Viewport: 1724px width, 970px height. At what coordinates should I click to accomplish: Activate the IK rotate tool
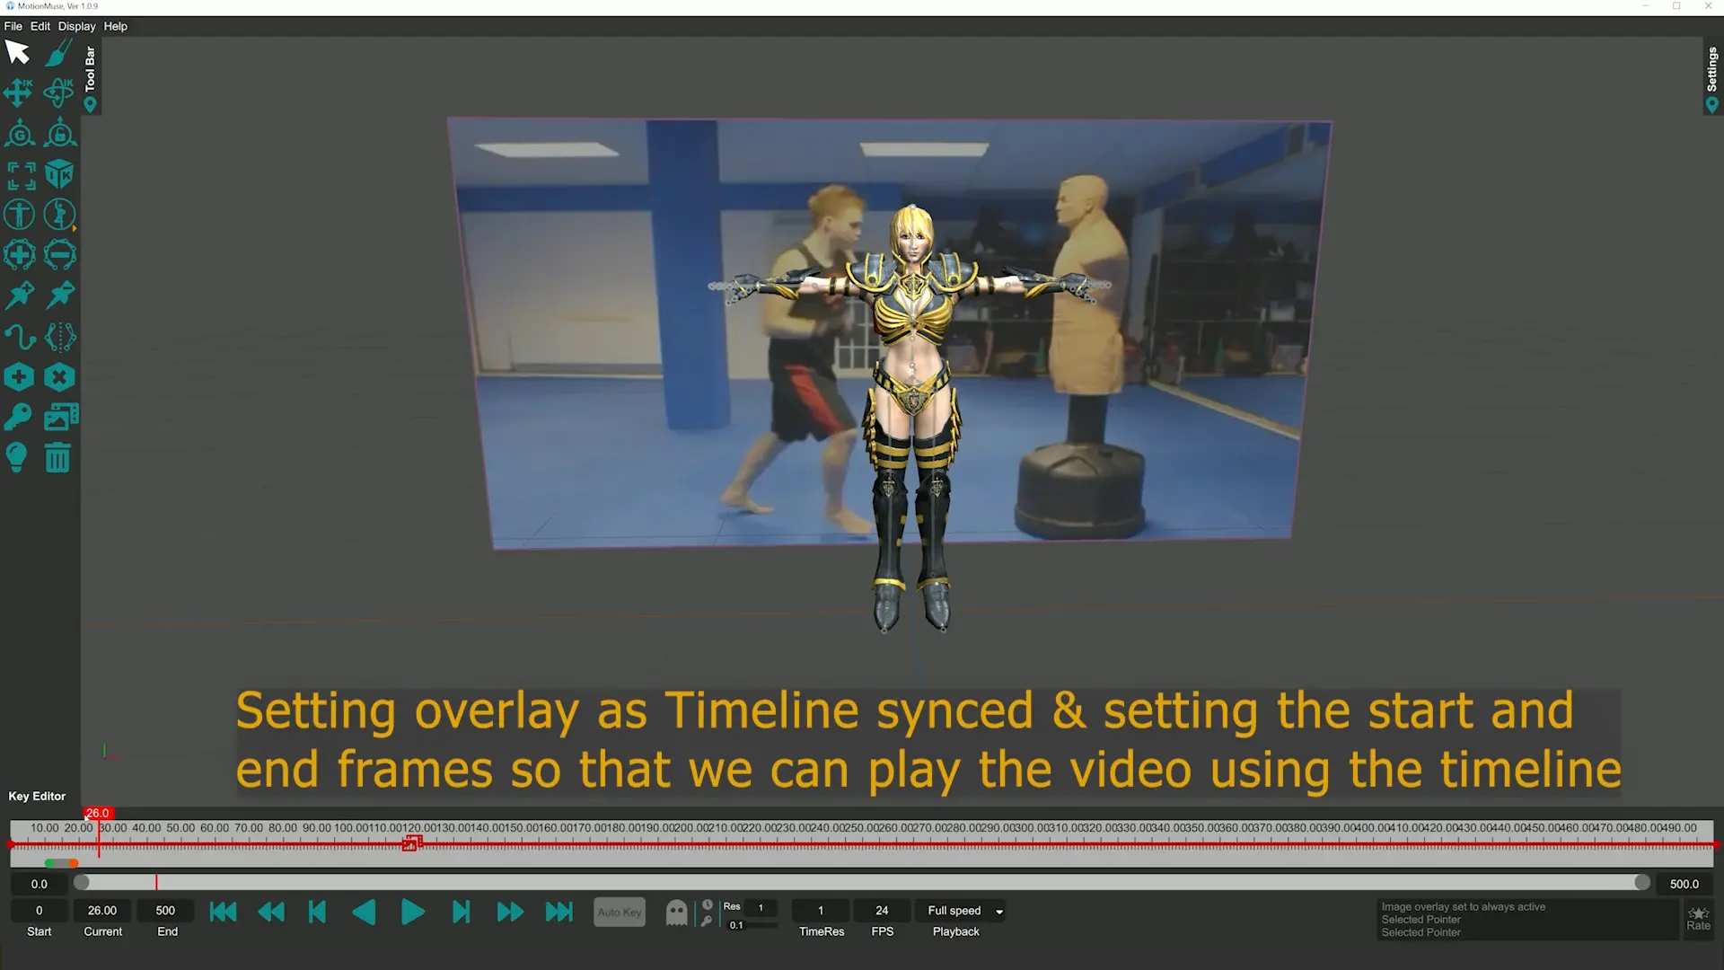coord(59,93)
